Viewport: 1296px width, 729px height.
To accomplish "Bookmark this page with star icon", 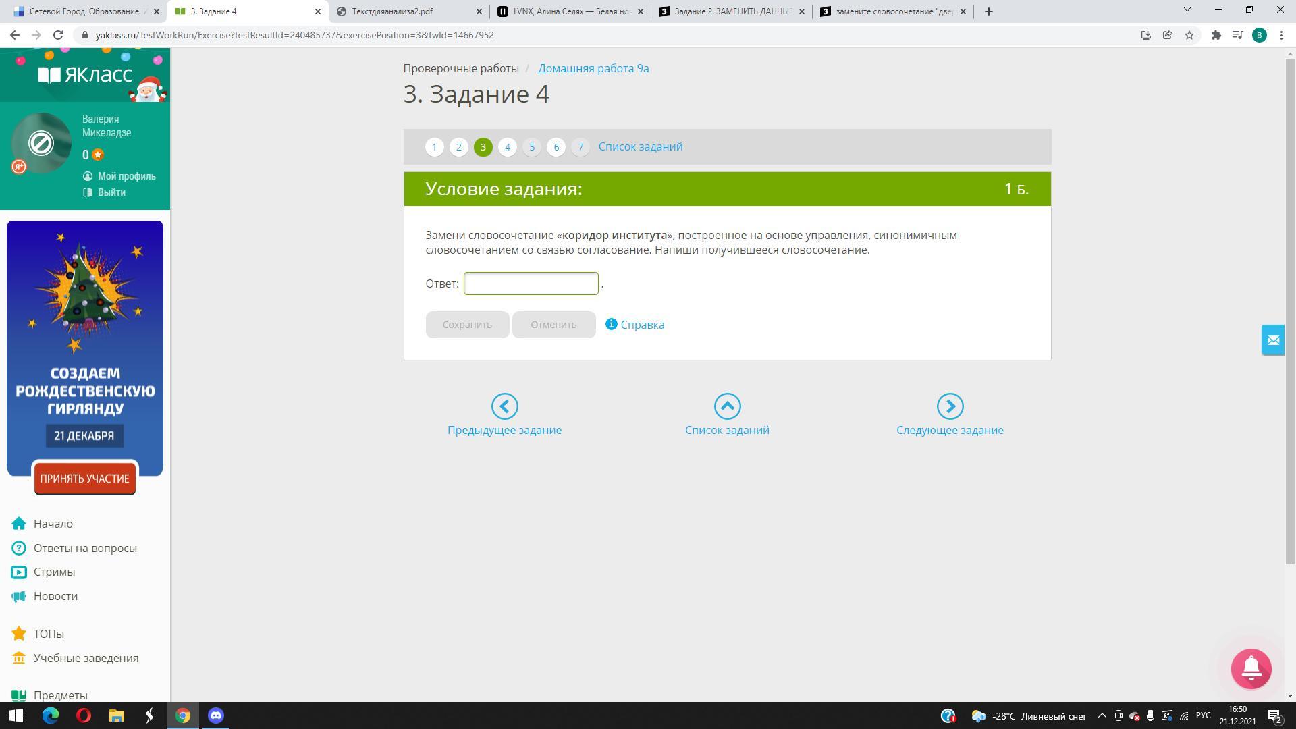I will 1189,35.
